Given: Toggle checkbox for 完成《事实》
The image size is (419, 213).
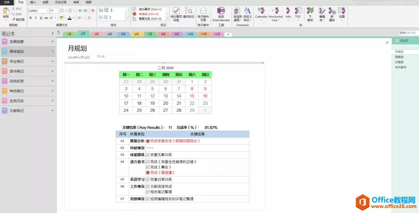Looking at the screenshot, I should pyautogui.click(x=147, y=167).
